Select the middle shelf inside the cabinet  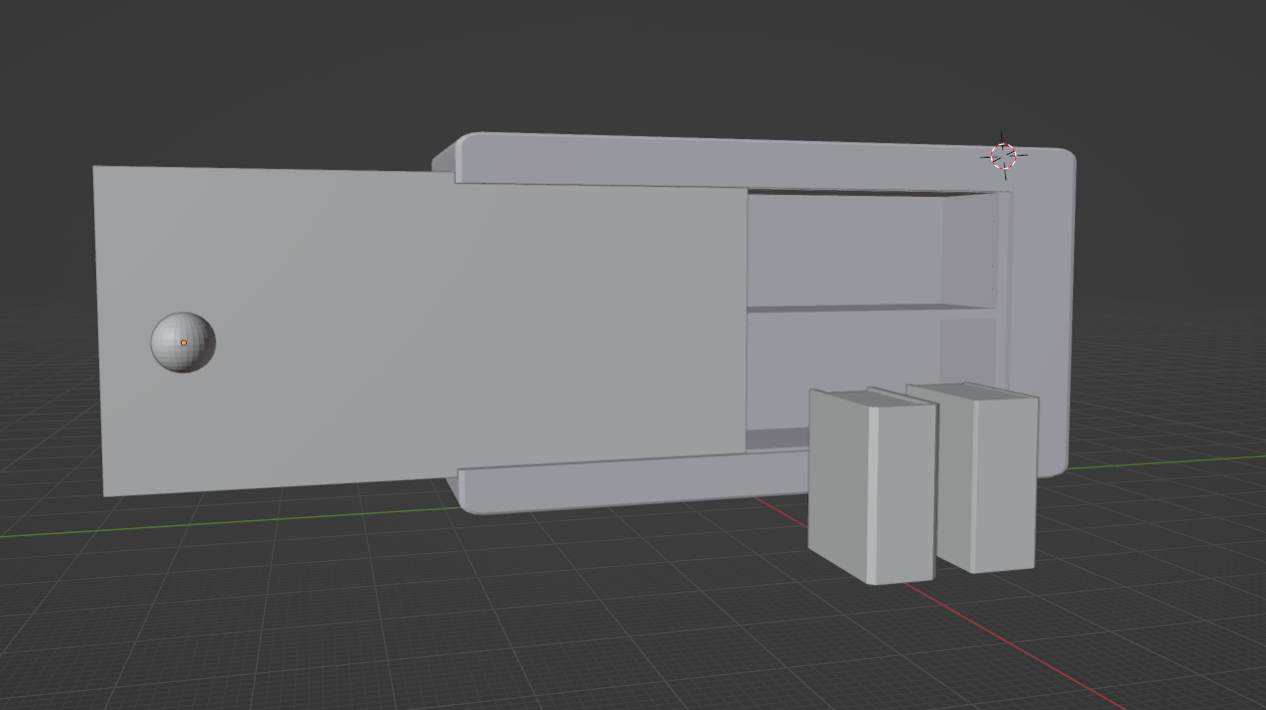click(x=871, y=309)
